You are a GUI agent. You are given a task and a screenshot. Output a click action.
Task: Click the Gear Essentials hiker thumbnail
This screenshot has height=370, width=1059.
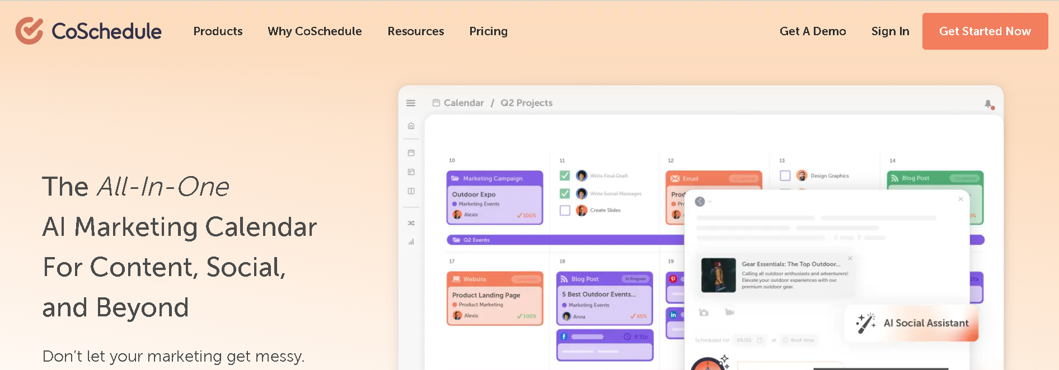pos(718,275)
